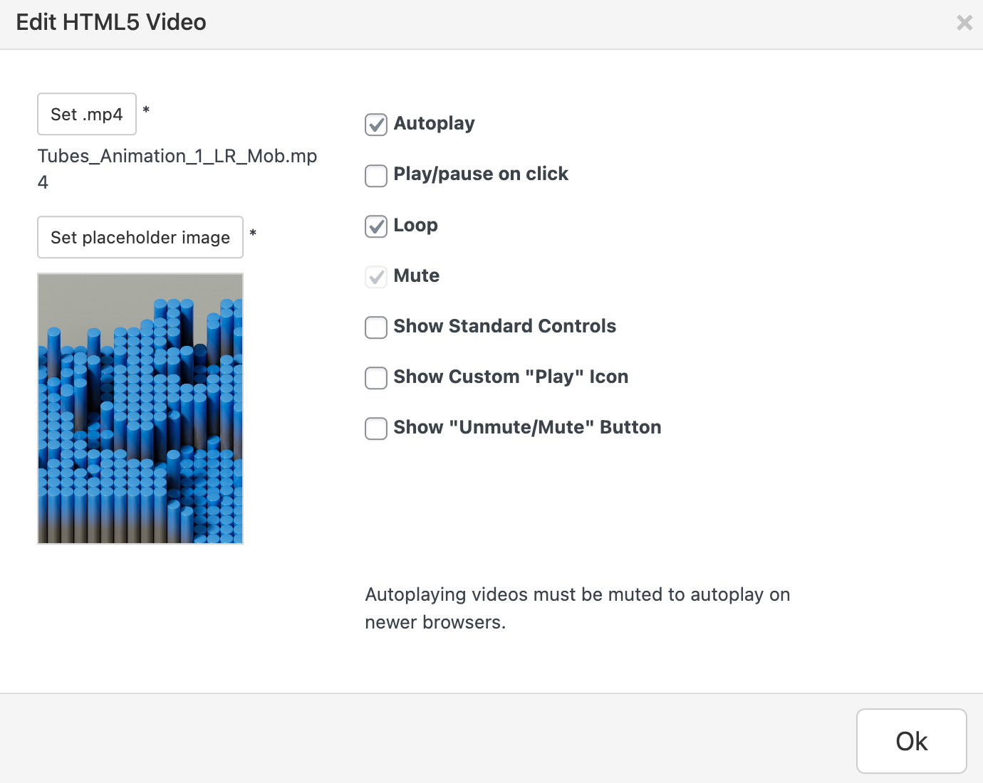Screen dimensions: 983x783
Task: Close the Edit HTML5 Video dialog
Action: pos(964,23)
